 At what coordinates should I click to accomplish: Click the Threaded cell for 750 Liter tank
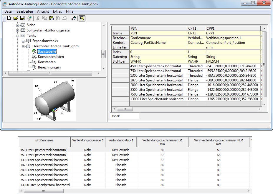196,71
